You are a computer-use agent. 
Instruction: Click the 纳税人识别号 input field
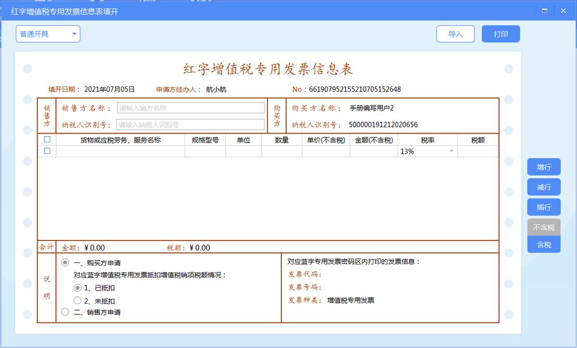tap(190, 124)
